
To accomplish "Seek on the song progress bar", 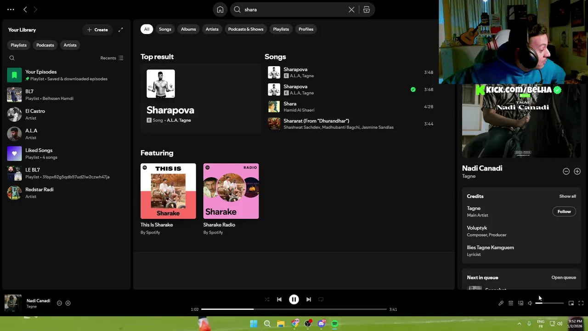I will [294, 309].
